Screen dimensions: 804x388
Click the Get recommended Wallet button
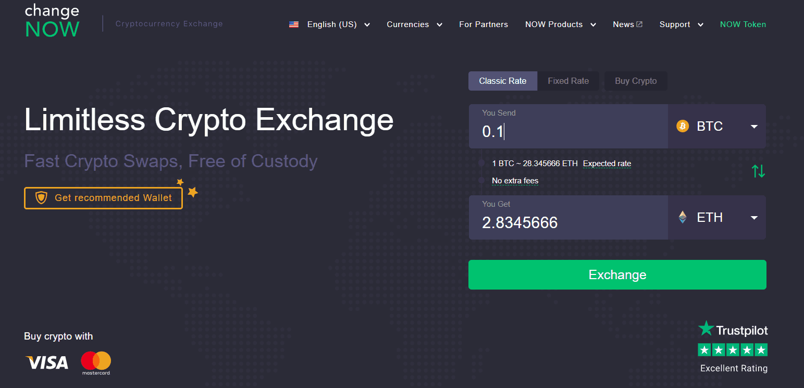tap(103, 198)
